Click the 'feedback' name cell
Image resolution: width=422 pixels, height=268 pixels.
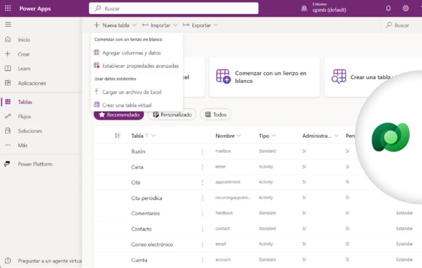[x=224, y=213]
